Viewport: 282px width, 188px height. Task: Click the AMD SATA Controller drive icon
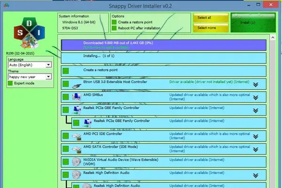(77, 149)
